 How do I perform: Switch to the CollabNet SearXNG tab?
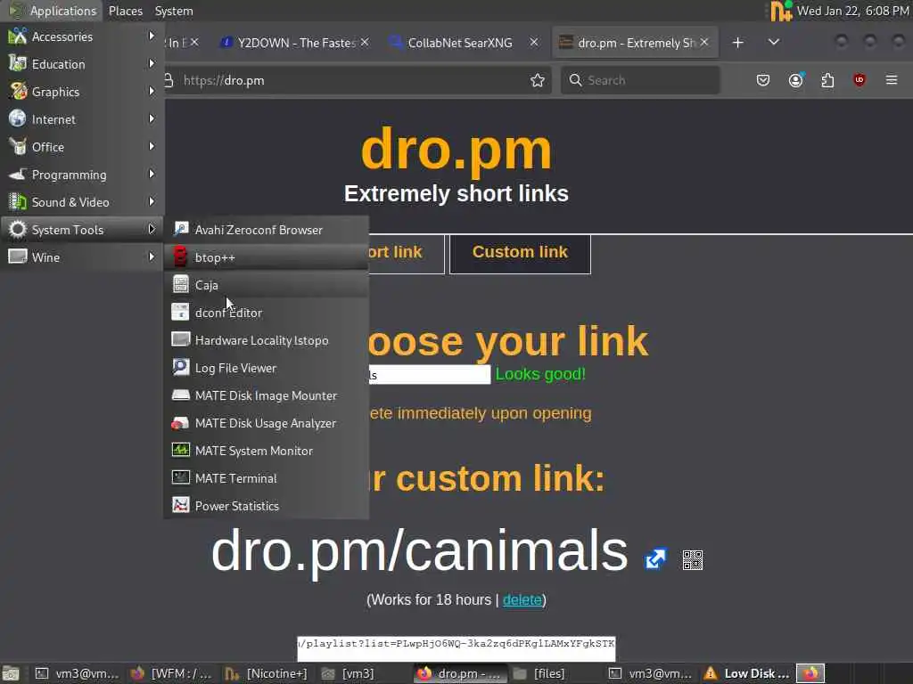tap(459, 43)
